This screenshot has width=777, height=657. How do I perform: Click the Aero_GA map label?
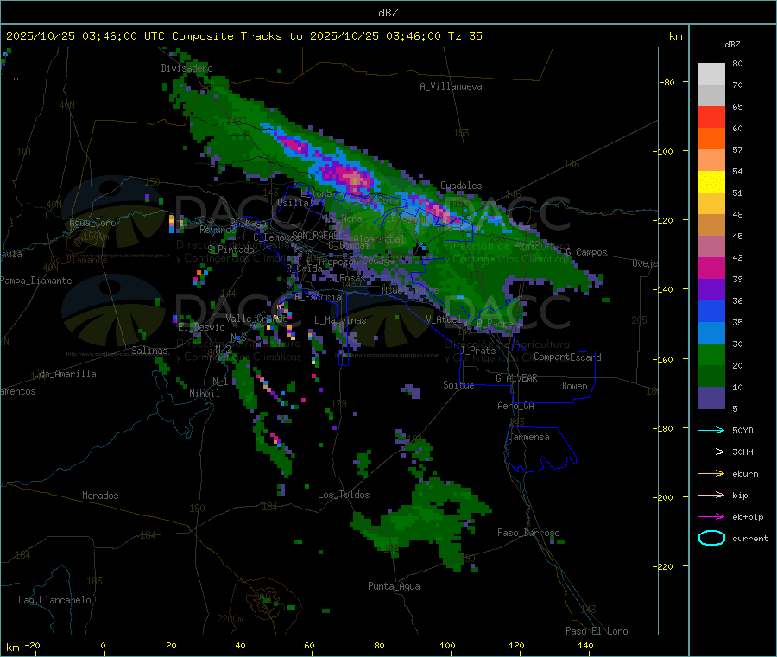[516, 406]
